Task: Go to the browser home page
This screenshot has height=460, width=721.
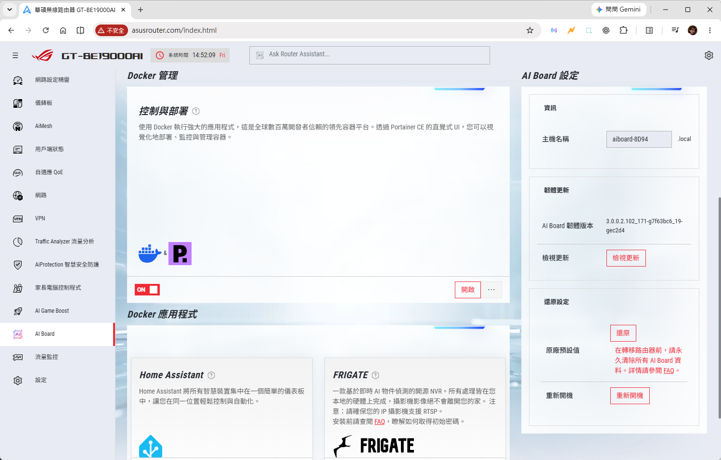Action: [63, 30]
